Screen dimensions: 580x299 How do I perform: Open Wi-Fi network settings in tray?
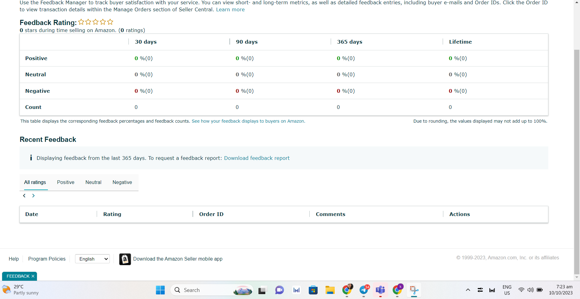pyautogui.click(x=521, y=290)
